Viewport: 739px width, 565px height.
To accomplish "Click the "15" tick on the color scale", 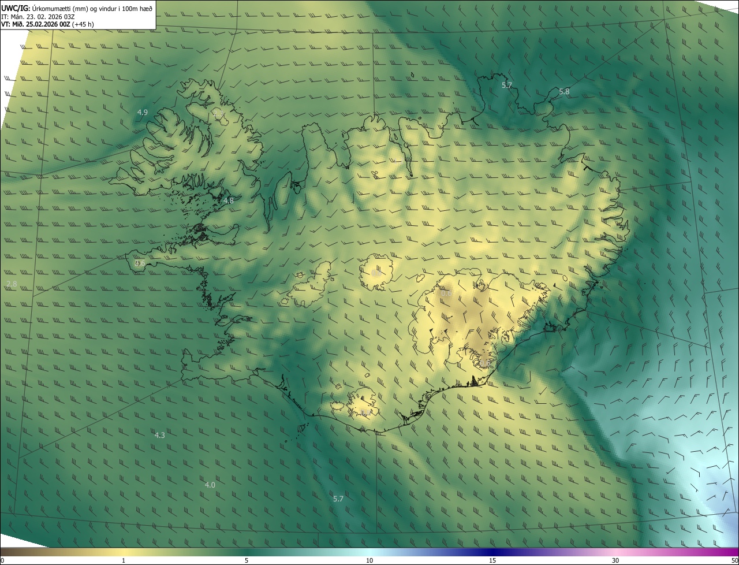I will [492, 561].
